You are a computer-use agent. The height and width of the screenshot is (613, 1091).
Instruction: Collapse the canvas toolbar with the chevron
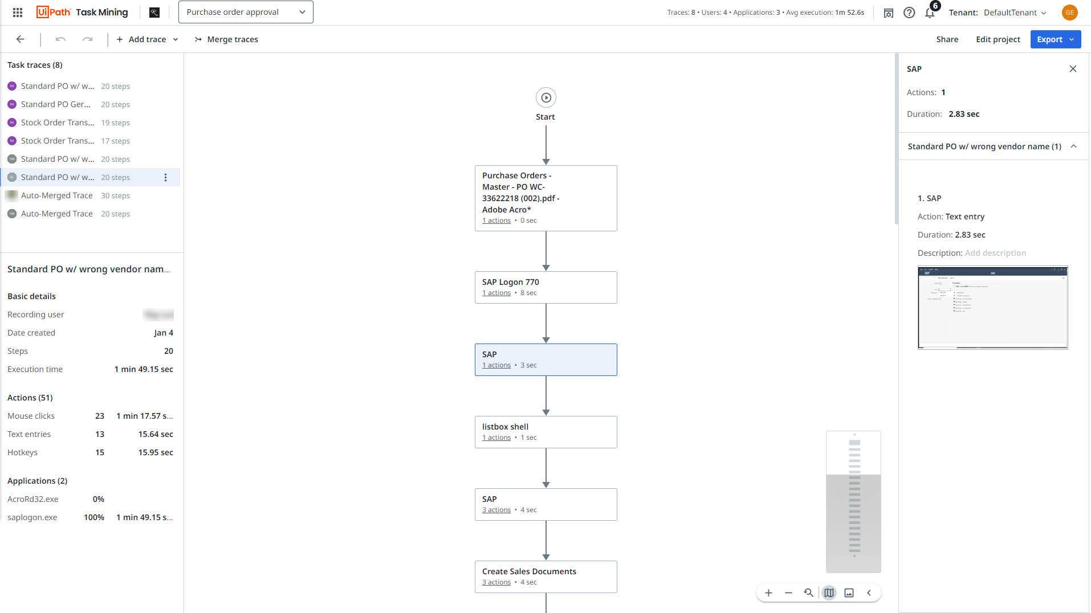(869, 593)
